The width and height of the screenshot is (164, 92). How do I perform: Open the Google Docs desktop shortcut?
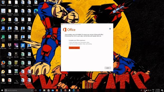click(3, 29)
